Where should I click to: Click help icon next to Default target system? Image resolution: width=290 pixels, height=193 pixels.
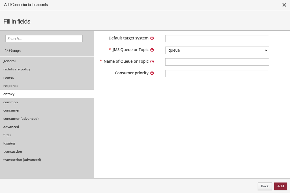(152, 38)
